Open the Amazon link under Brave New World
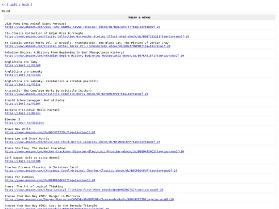Screen dimensions: 279x209 pyautogui.click(x=50, y=133)
